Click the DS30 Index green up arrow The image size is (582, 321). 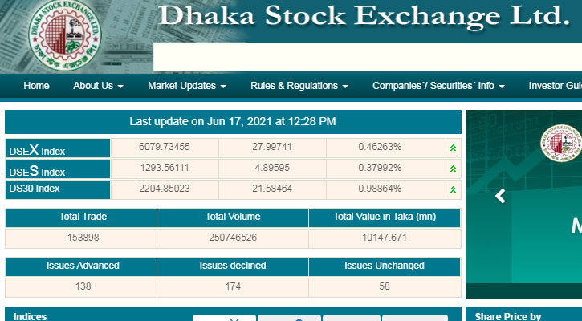point(454,189)
